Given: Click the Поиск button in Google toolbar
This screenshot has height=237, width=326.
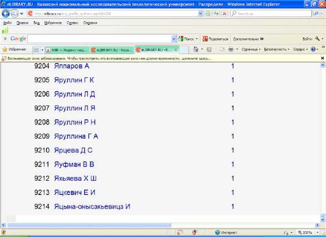Looking at the screenshot, I should click(x=187, y=39).
